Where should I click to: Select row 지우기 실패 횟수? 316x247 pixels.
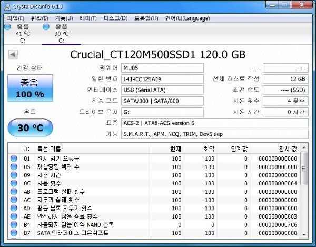pyautogui.click(x=154, y=200)
